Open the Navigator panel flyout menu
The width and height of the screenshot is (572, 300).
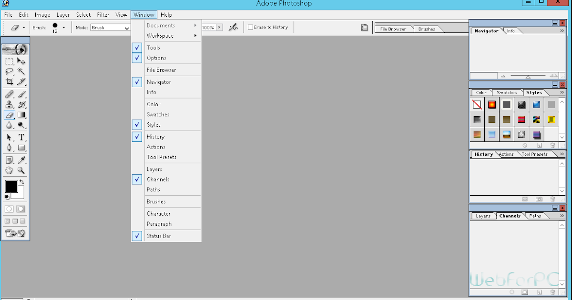click(562, 31)
